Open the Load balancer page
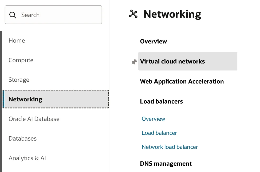 159,133
